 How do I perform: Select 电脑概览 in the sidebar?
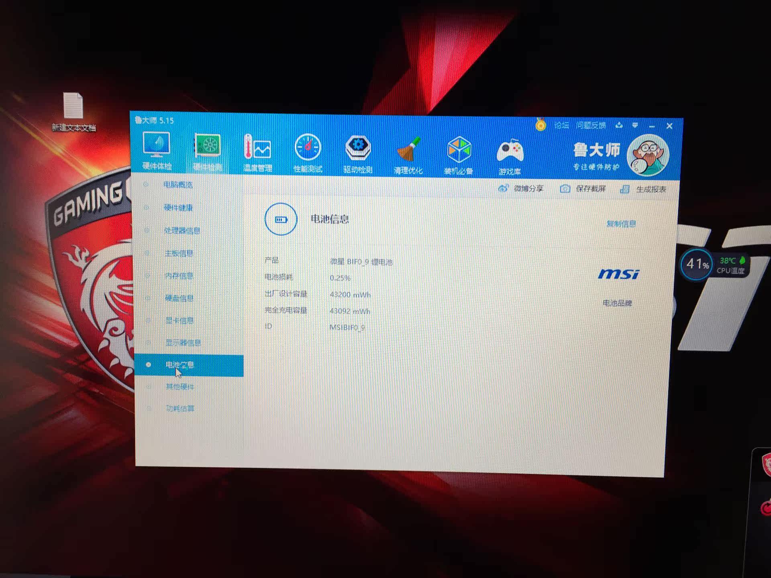point(177,185)
